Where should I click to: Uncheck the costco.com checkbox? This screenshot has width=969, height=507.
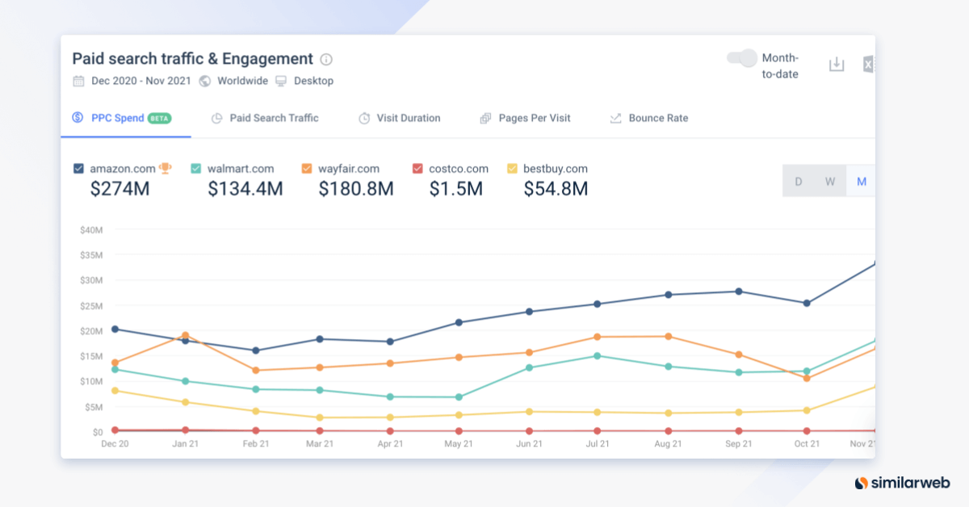[x=417, y=169]
